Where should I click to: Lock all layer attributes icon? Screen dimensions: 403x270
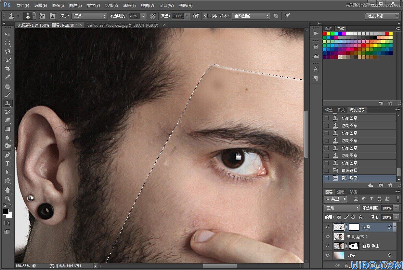point(360,217)
